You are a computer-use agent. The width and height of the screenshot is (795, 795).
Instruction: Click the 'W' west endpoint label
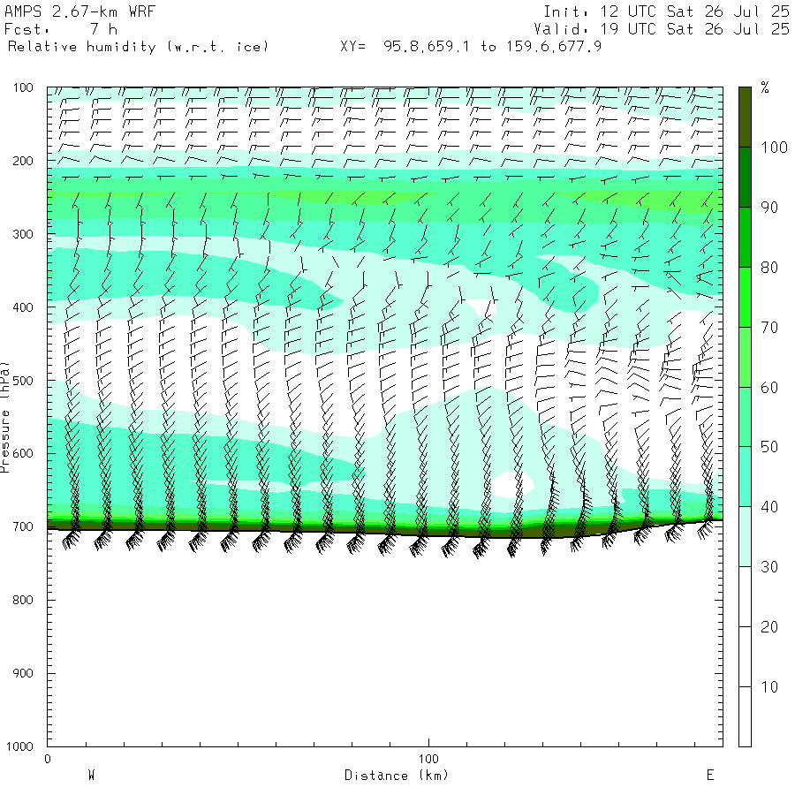(x=91, y=776)
